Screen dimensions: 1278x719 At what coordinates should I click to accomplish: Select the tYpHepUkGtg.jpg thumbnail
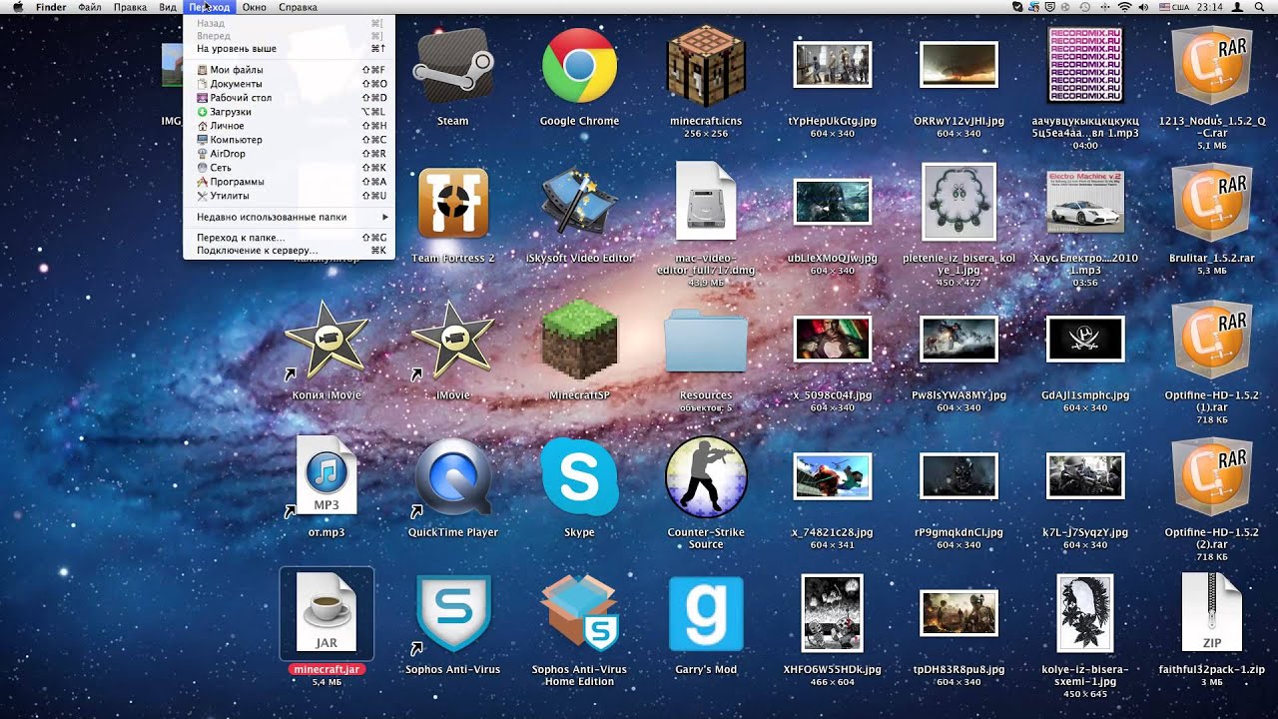(x=832, y=65)
